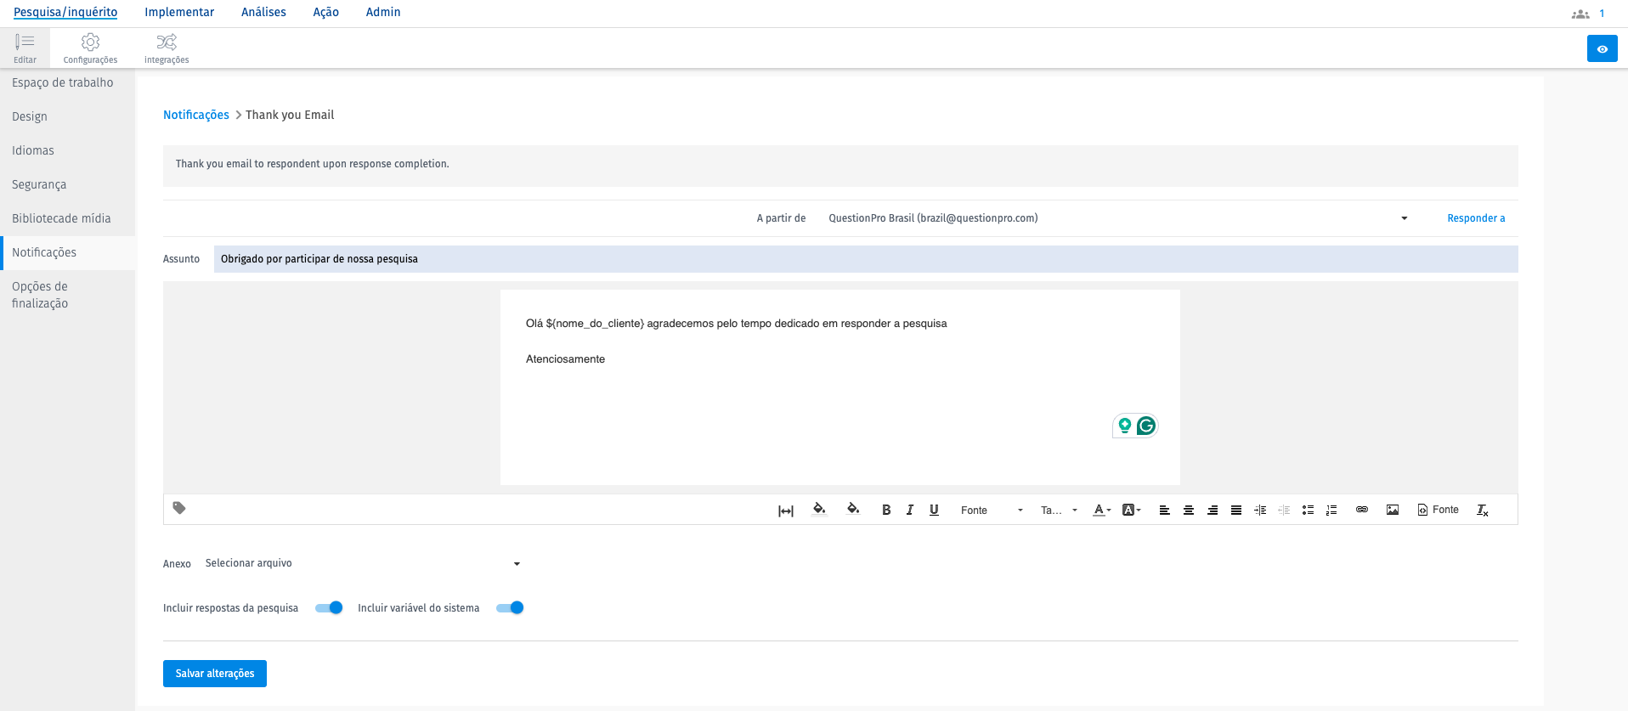Click the width adjust icon
Viewport: 1628px width, 711px height.
[x=786, y=511]
